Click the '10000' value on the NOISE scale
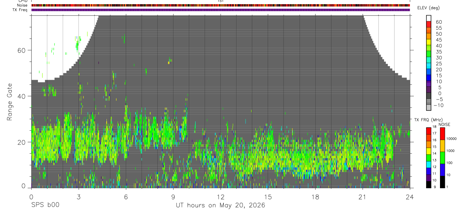The height and width of the screenshot is (213, 461). coord(451,139)
